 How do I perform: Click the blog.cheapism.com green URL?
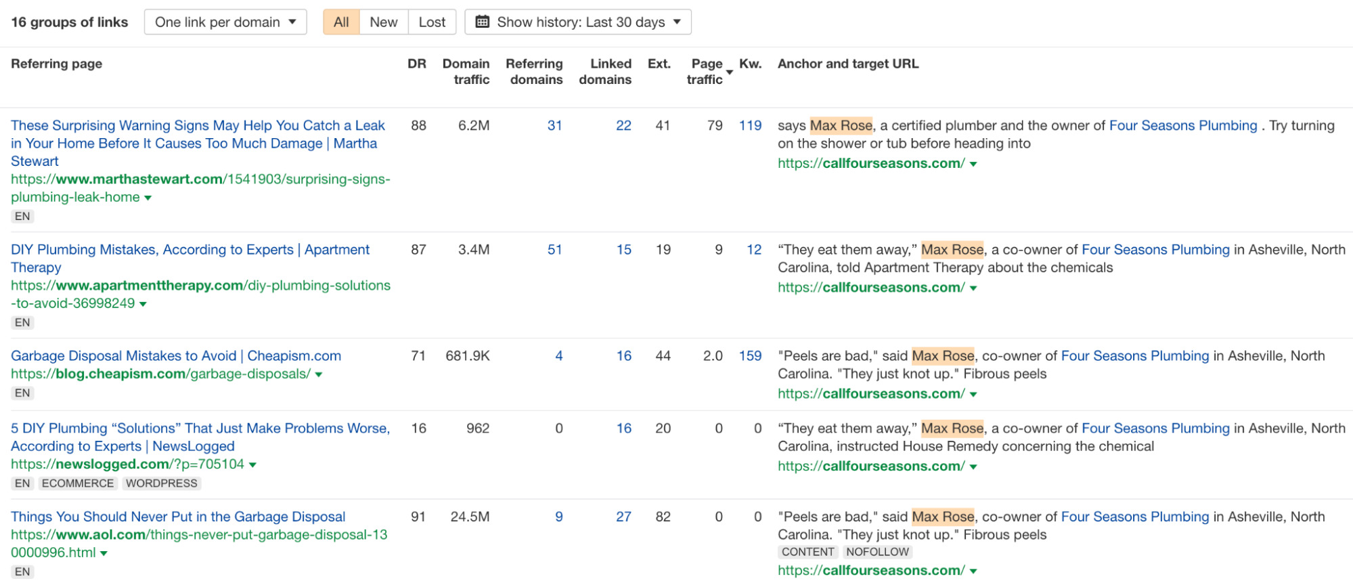(160, 374)
